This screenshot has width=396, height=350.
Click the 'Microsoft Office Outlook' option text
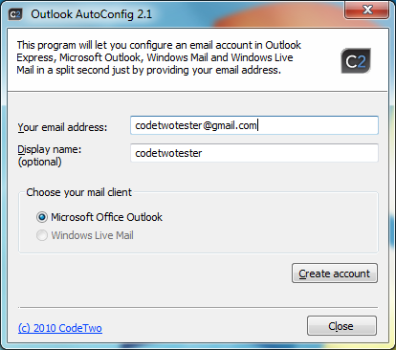pyautogui.click(x=107, y=217)
